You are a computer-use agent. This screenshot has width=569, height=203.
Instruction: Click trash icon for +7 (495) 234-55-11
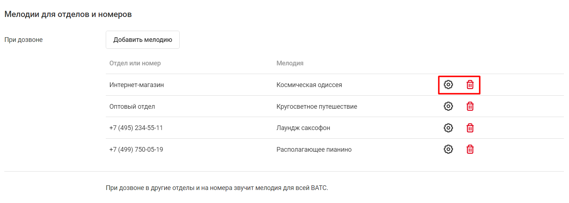[470, 128]
